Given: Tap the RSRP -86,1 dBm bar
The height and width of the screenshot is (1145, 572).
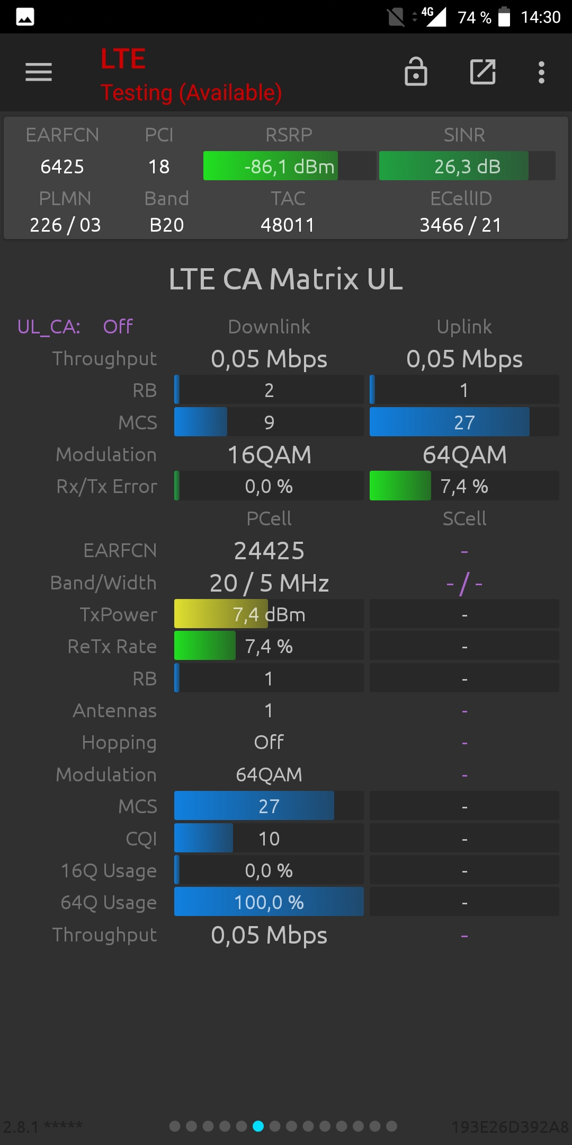Looking at the screenshot, I should [290, 166].
